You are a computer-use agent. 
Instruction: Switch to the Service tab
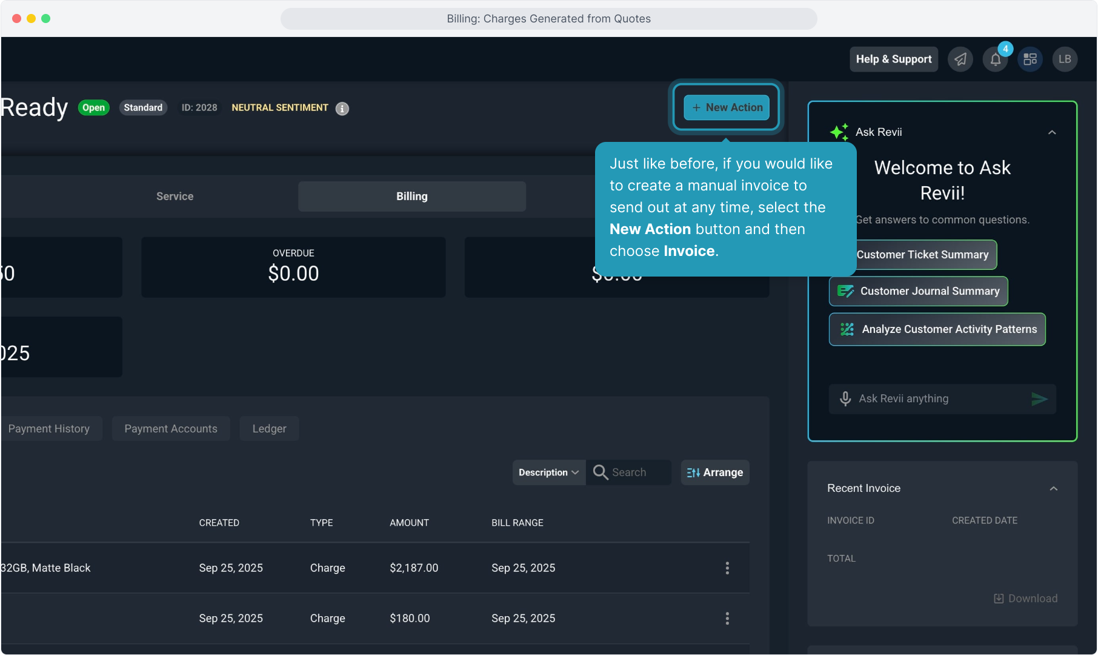click(175, 196)
